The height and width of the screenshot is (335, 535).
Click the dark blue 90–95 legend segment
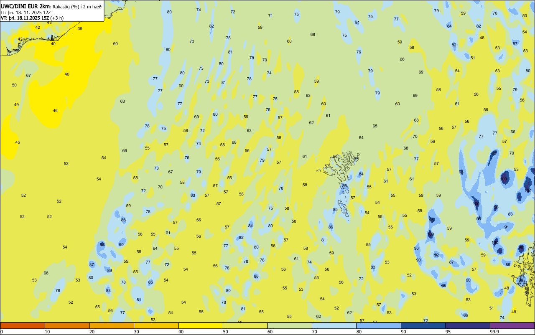click(423, 325)
